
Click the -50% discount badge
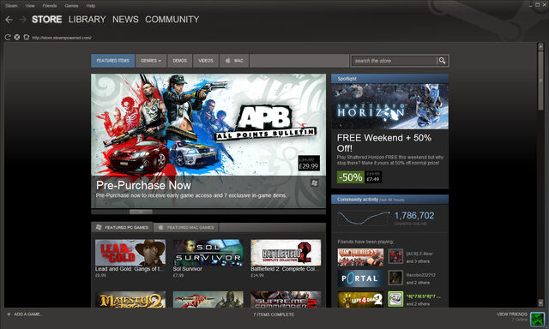[351, 176]
